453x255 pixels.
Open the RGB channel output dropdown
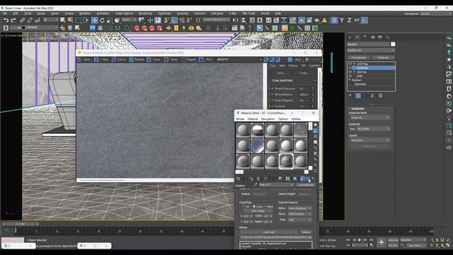click(299, 220)
